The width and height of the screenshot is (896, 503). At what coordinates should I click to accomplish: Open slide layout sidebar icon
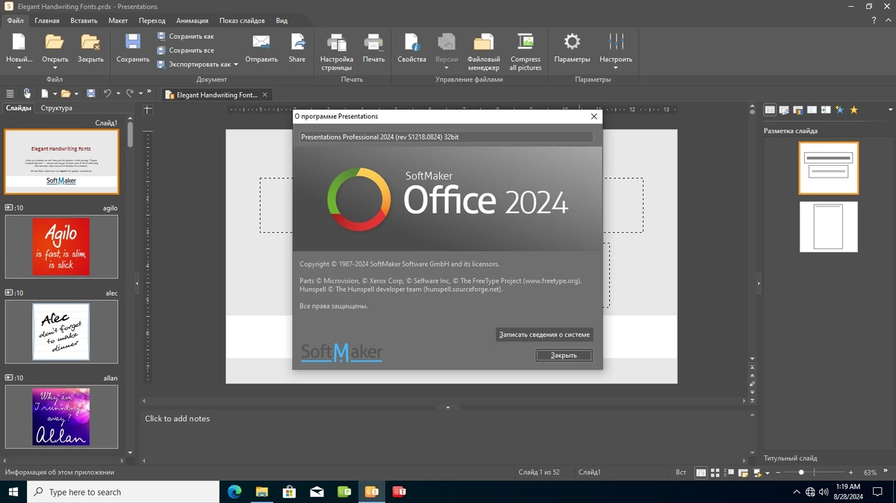tap(771, 110)
